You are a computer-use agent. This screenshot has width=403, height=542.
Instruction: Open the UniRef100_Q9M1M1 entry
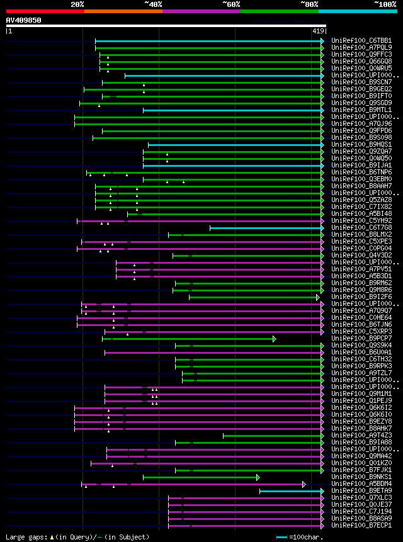(x=361, y=393)
